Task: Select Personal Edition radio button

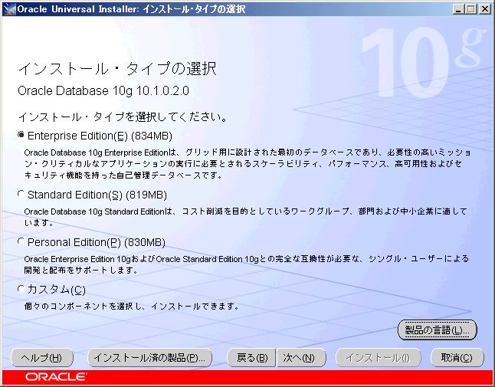Action: (21, 241)
